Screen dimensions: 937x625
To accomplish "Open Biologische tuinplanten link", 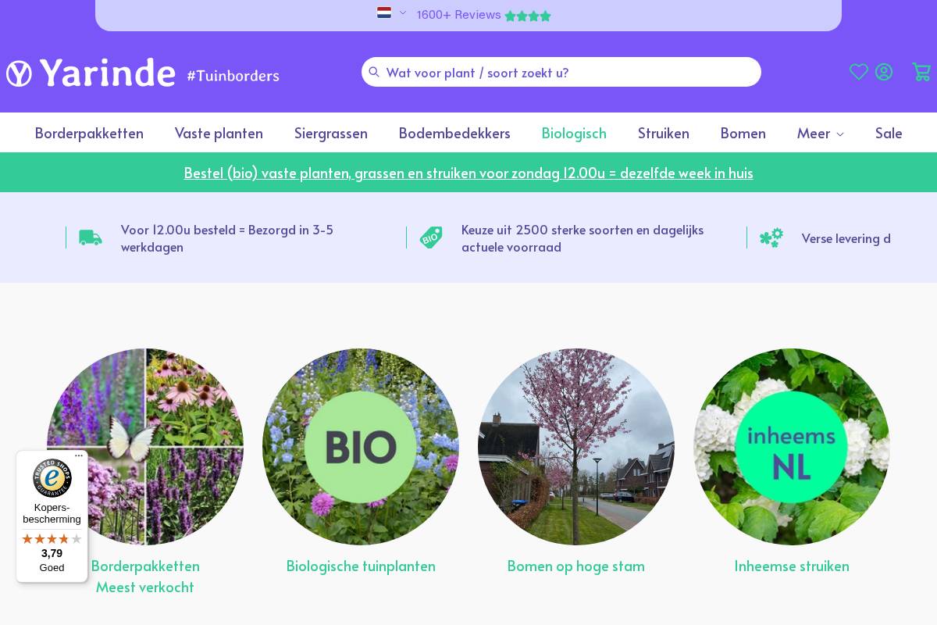I will pyautogui.click(x=361, y=566).
